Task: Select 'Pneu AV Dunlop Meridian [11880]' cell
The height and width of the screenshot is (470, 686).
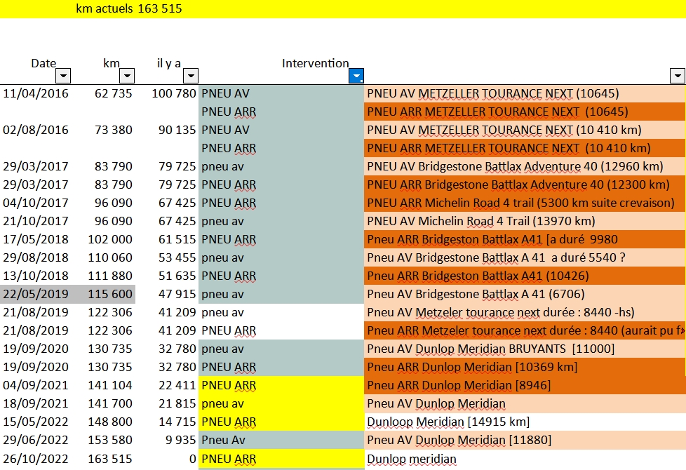Action: pos(524,440)
